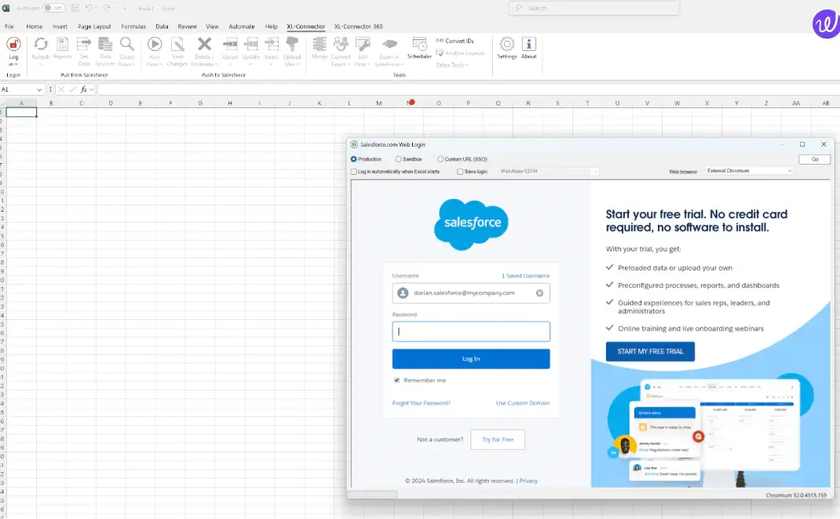Open the File menu
Image resolution: width=840 pixels, height=519 pixels.
pos(9,26)
